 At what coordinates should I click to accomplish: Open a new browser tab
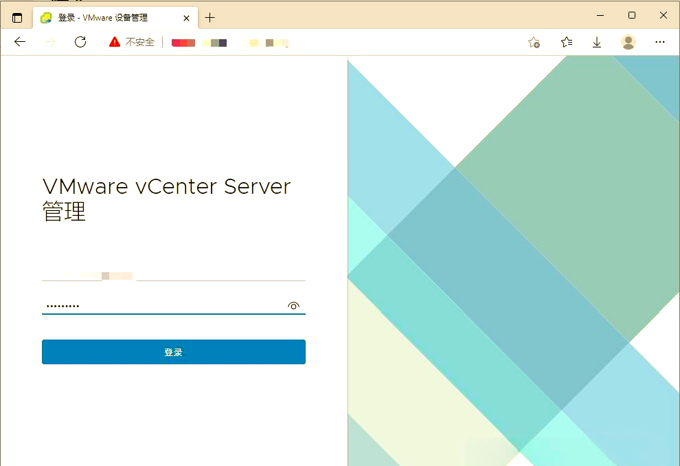(x=210, y=17)
